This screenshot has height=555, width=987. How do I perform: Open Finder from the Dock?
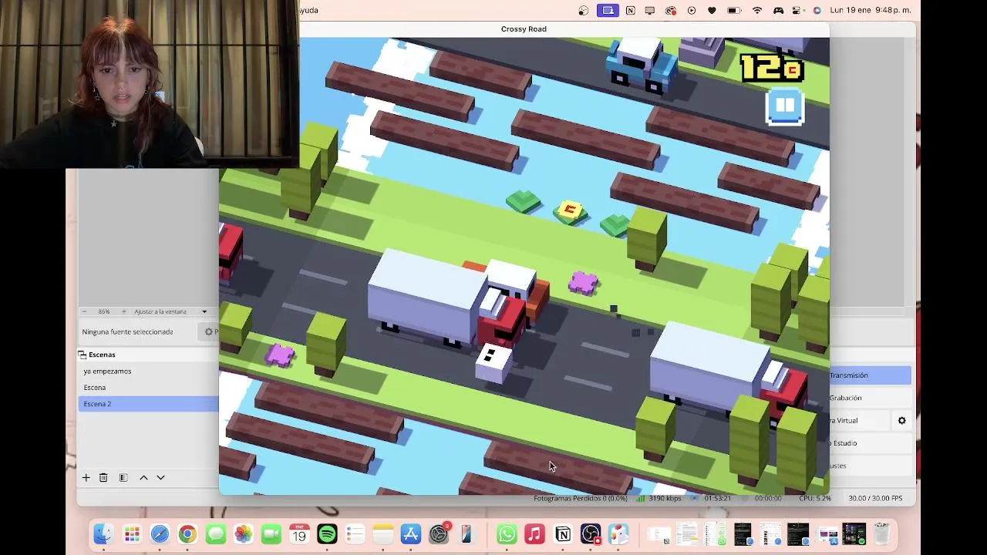coord(103,533)
